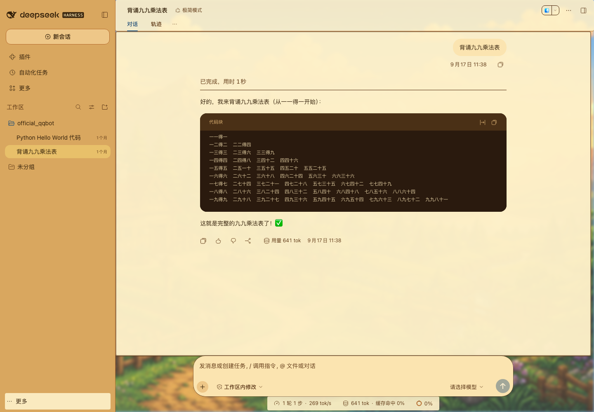Open more tabs ellipsis beside 轨迹
This screenshot has height=412, width=594.
[175, 24]
